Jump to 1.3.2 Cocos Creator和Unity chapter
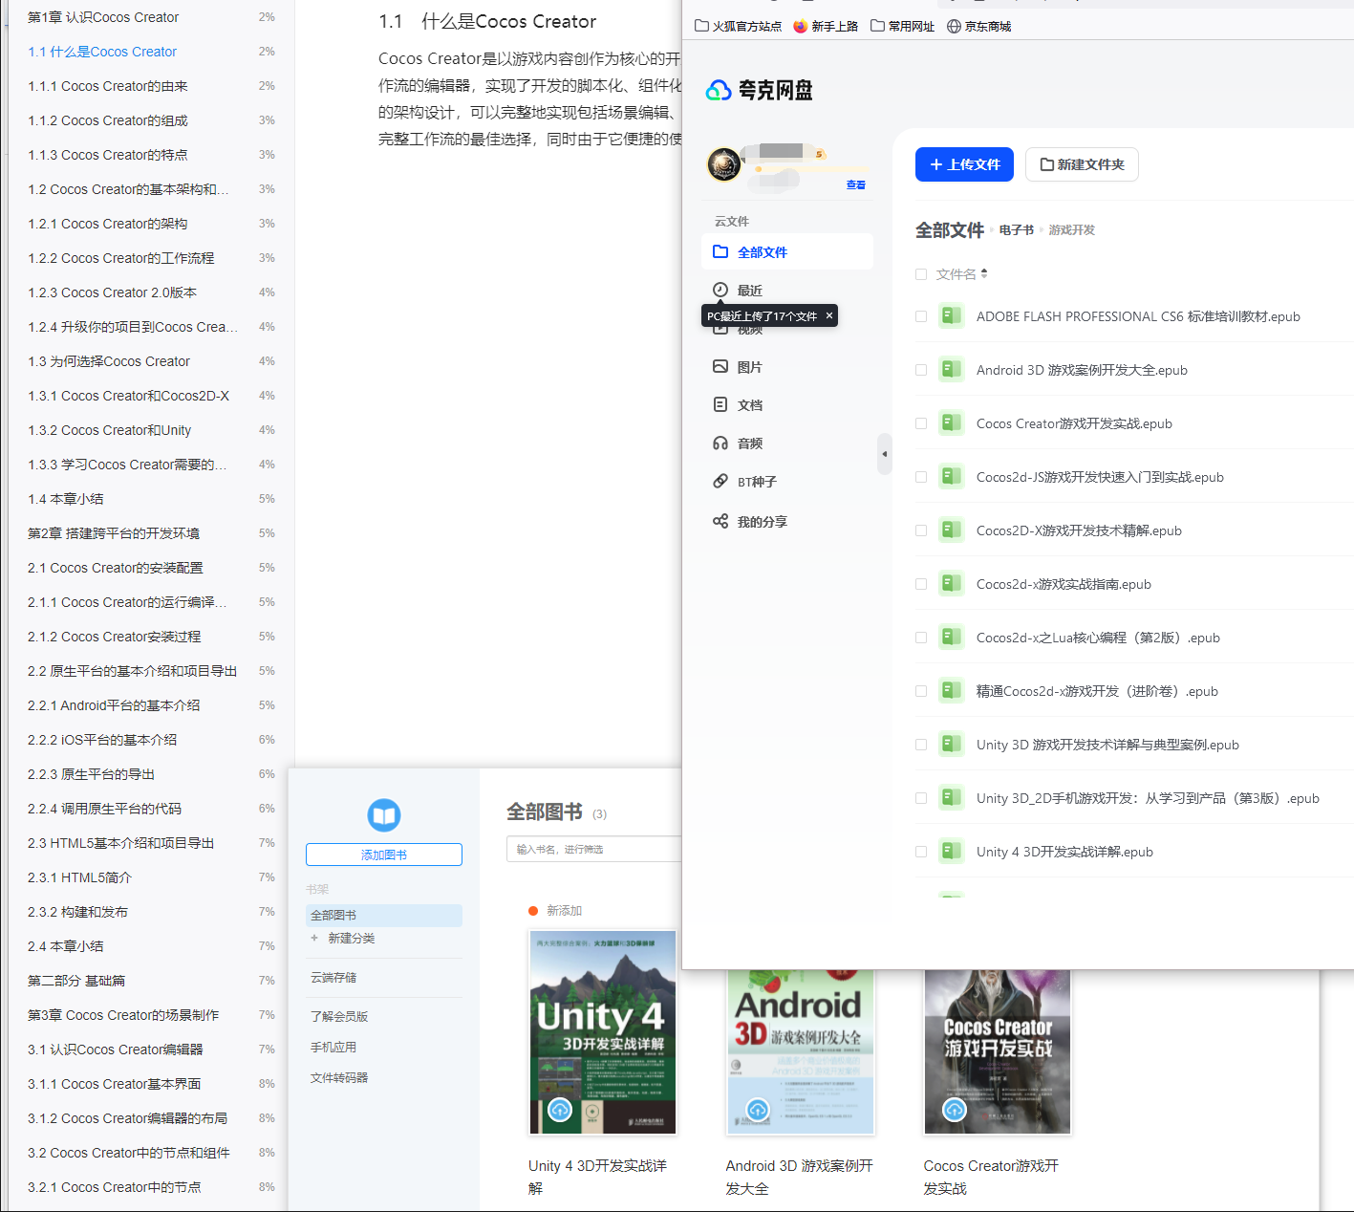This screenshot has height=1212, width=1354. point(110,430)
